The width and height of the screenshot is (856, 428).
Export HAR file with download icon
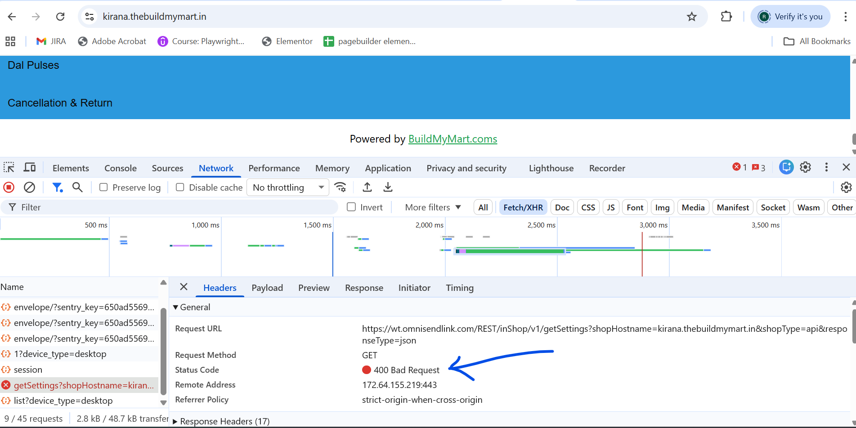pyautogui.click(x=388, y=187)
